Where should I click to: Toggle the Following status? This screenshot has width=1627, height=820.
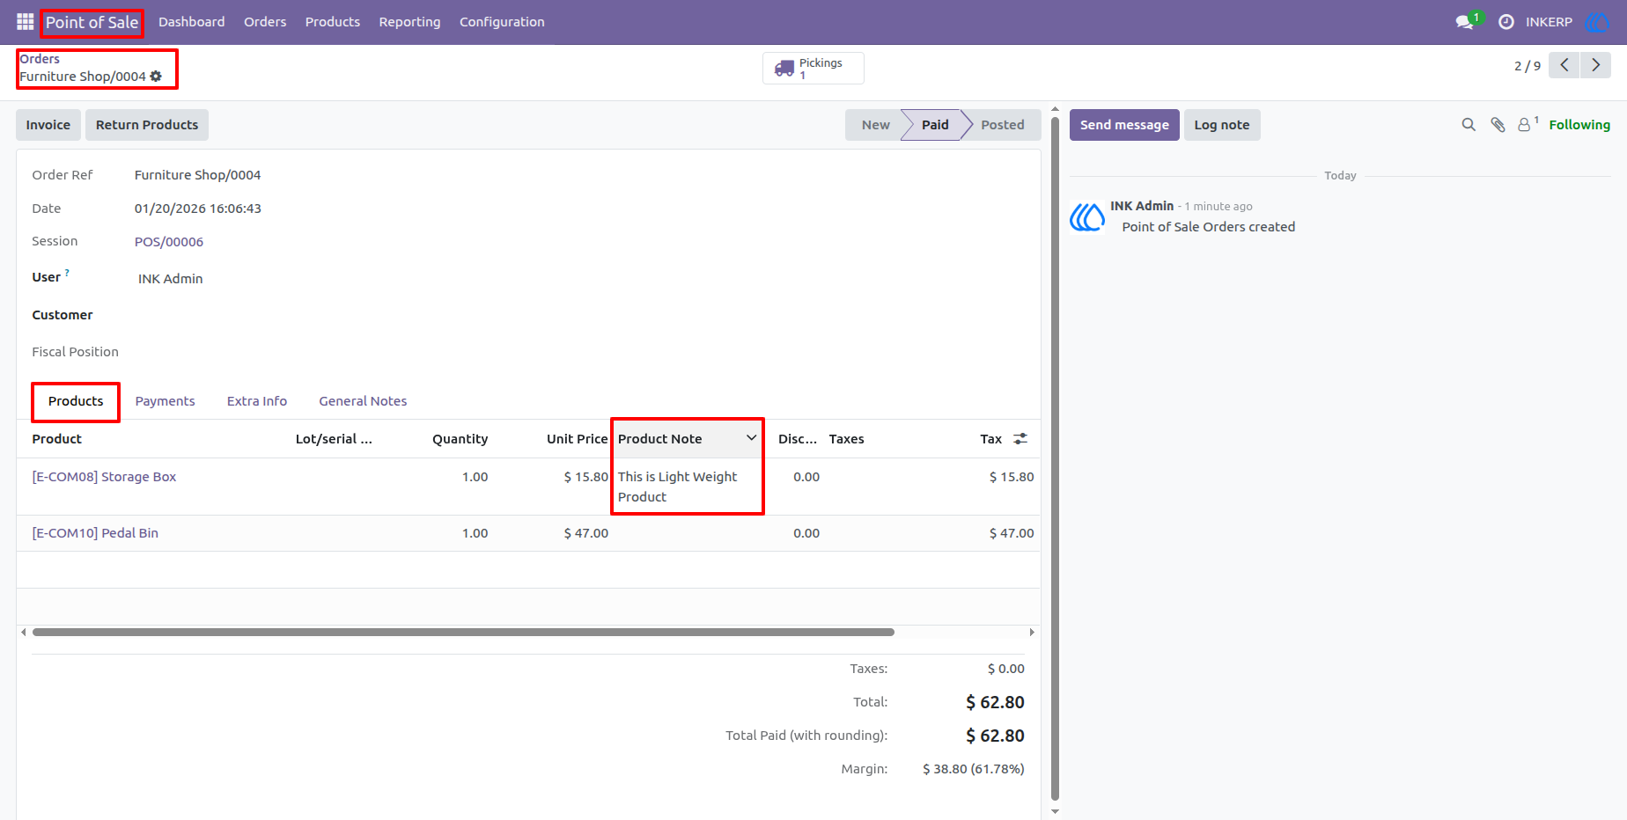coord(1579,125)
